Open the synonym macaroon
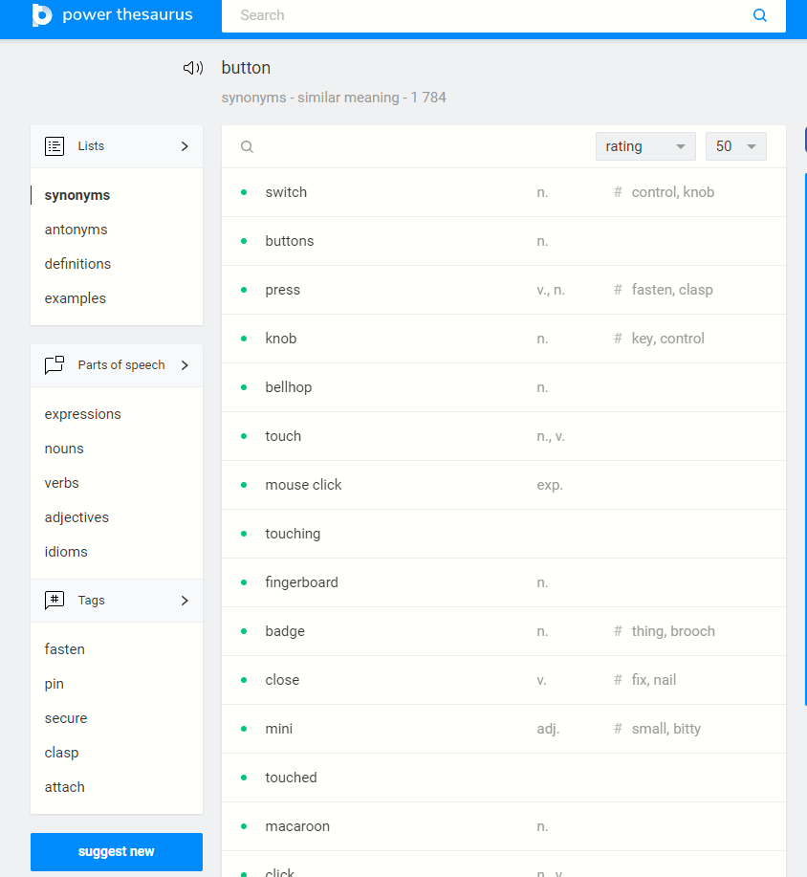 pyautogui.click(x=297, y=826)
